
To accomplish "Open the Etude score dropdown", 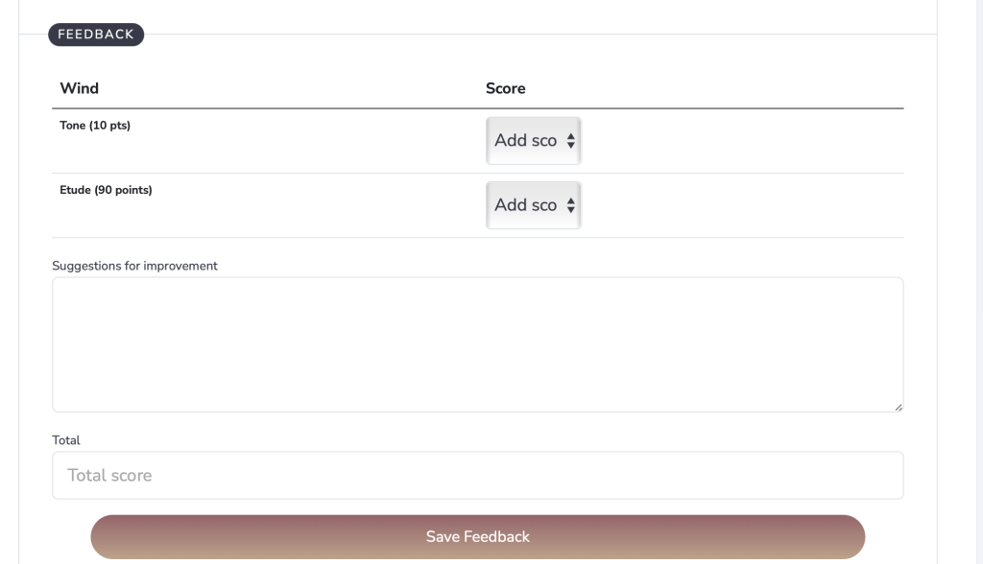I will (534, 205).
